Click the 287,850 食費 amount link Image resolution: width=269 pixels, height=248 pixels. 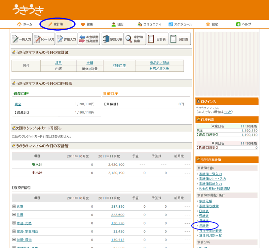(x=118, y=206)
